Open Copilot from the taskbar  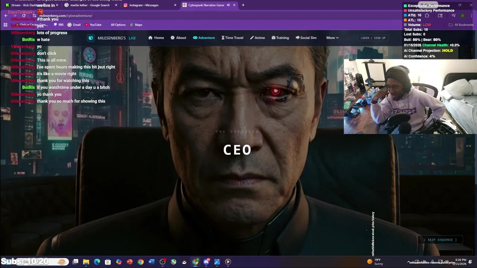click(119, 262)
